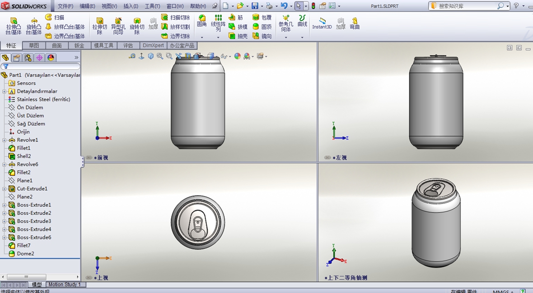
Task: Toggle the traffic light Rebuild icon
Action: 313,6
